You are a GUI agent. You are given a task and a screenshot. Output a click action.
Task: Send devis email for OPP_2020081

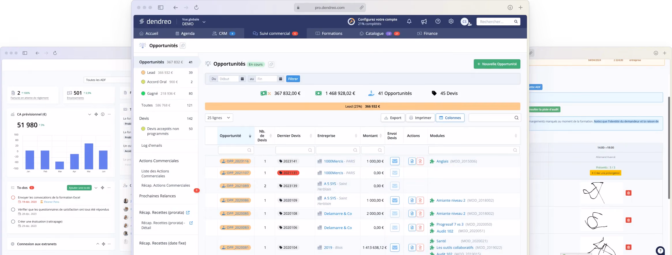(x=395, y=248)
